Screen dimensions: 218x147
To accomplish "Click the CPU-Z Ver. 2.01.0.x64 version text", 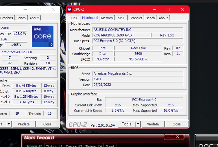I will 103,125.
